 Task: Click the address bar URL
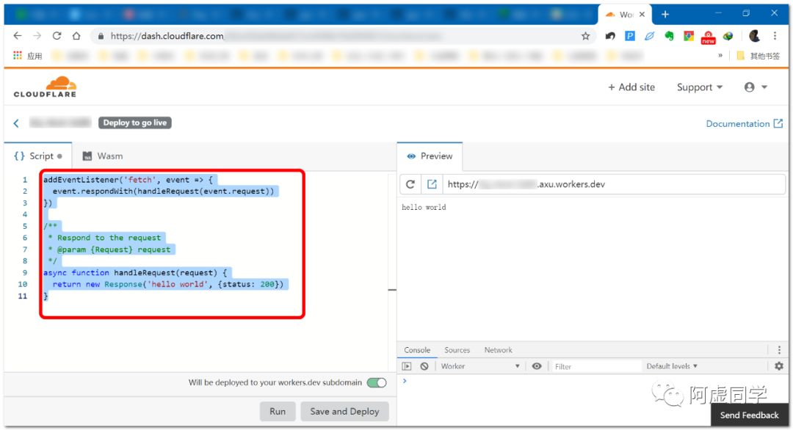(x=167, y=36)
